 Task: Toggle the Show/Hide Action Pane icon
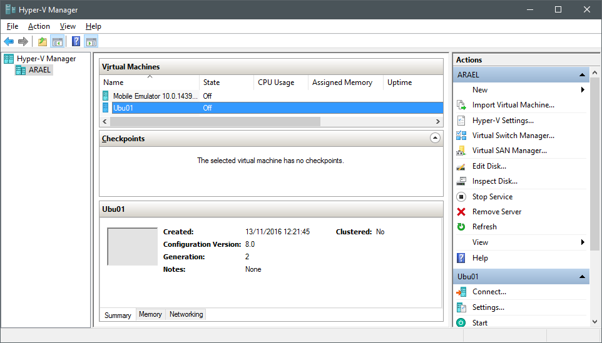point(91,41)
